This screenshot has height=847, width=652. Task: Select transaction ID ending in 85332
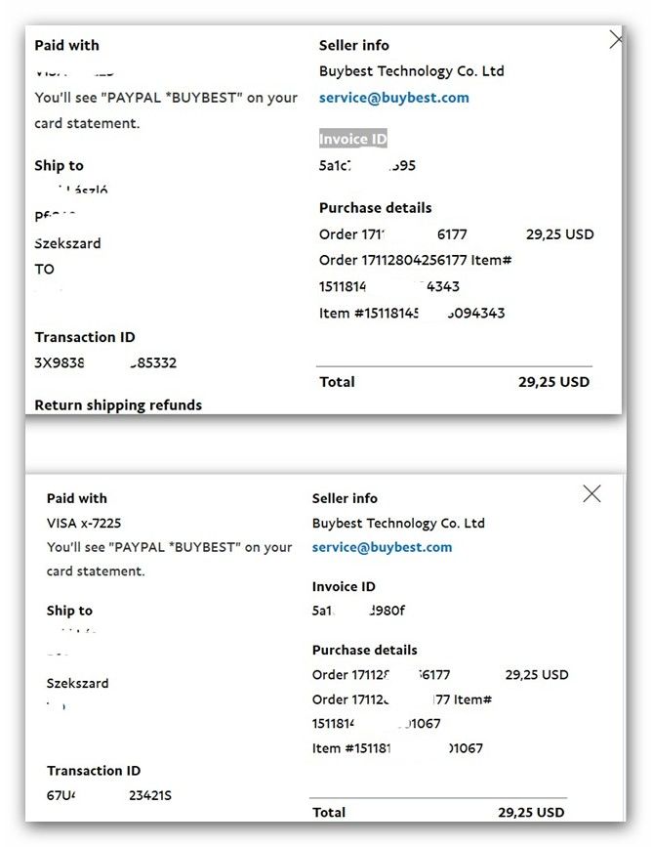click(x=105, y=362)
